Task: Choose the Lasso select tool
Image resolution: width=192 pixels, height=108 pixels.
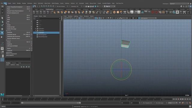Action: 2,22
